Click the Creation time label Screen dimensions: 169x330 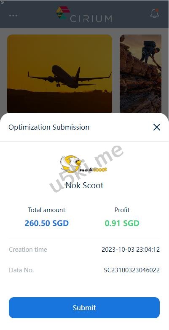click(x=28, y=250)
